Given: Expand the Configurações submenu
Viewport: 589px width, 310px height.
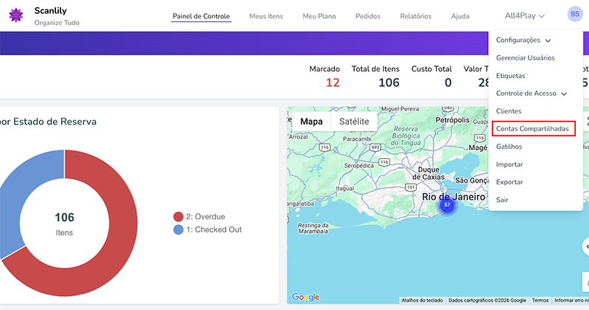Looking at the screenshot, I should 523,40.
